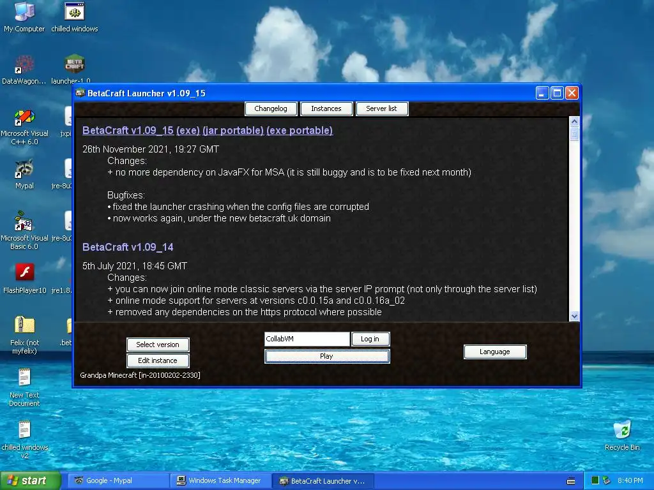This screenshot has height=490, width=654.
Task: Close the BetaCraft Launcher window
Action: coord(572,93)
